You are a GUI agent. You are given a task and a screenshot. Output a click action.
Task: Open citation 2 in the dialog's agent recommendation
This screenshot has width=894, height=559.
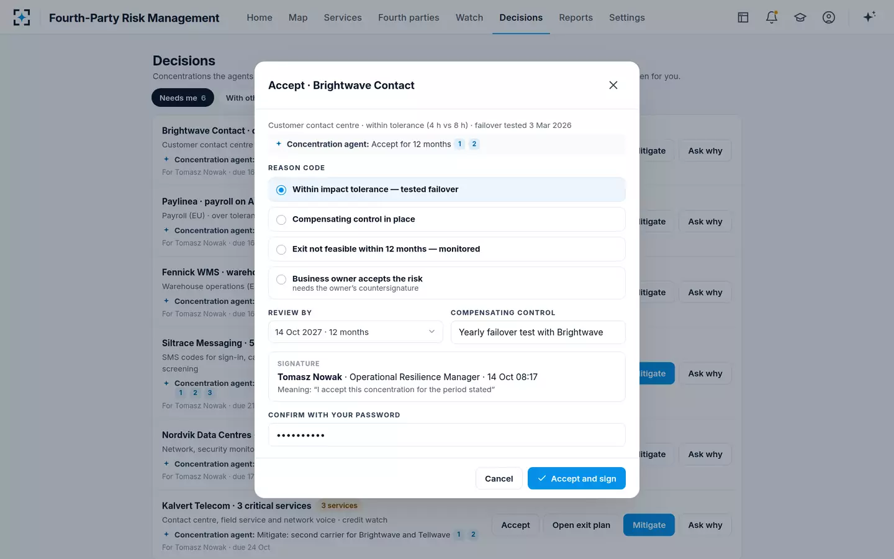tap(474, 144)
